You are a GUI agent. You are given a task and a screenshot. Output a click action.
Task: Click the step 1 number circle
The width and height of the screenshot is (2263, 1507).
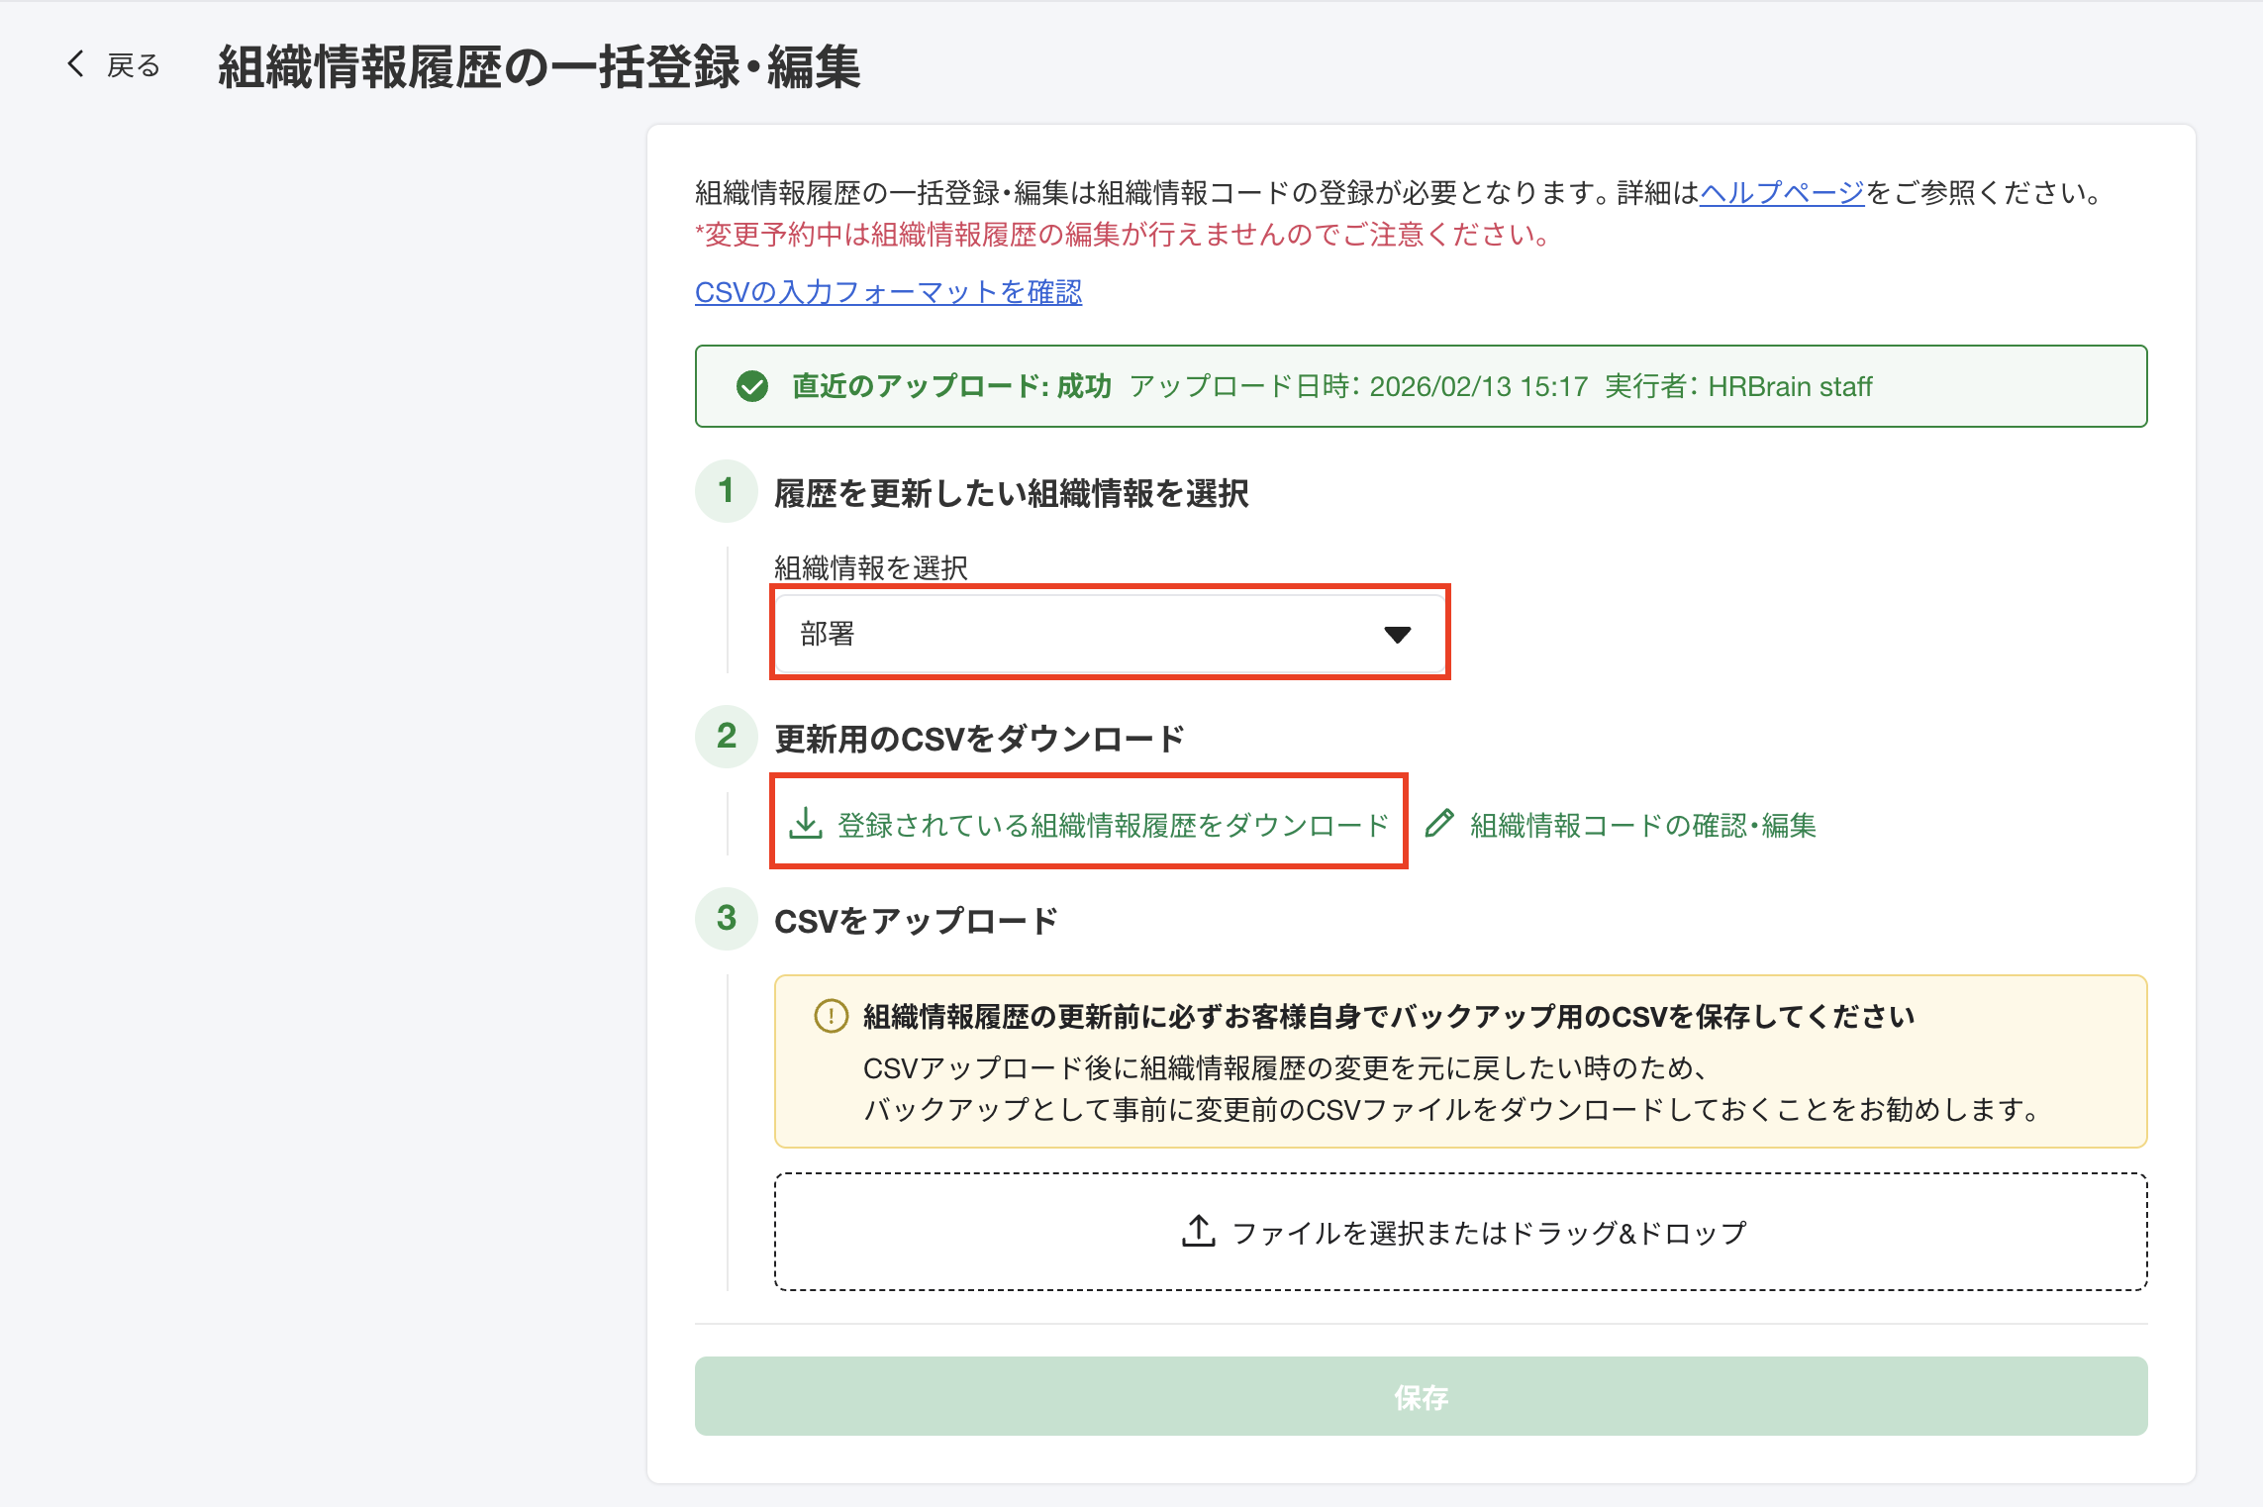coord(727,491)
